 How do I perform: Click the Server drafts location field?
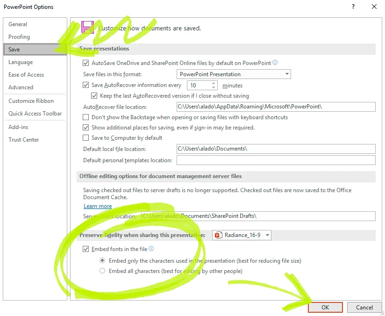(258, 216)
